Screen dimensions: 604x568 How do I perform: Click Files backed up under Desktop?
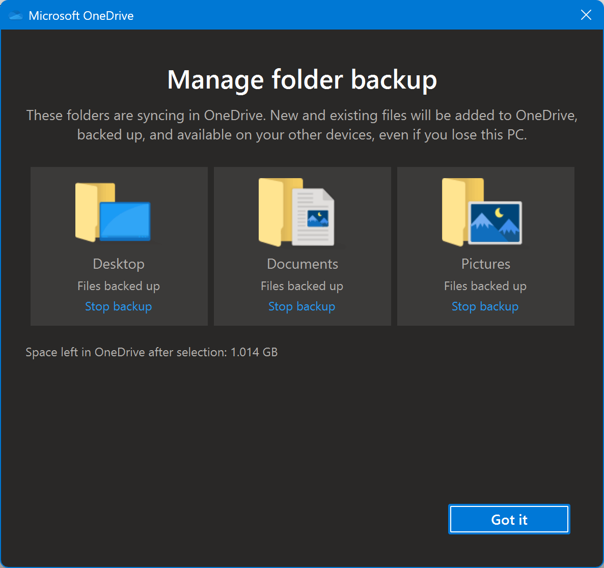click(x=119, y=286)
